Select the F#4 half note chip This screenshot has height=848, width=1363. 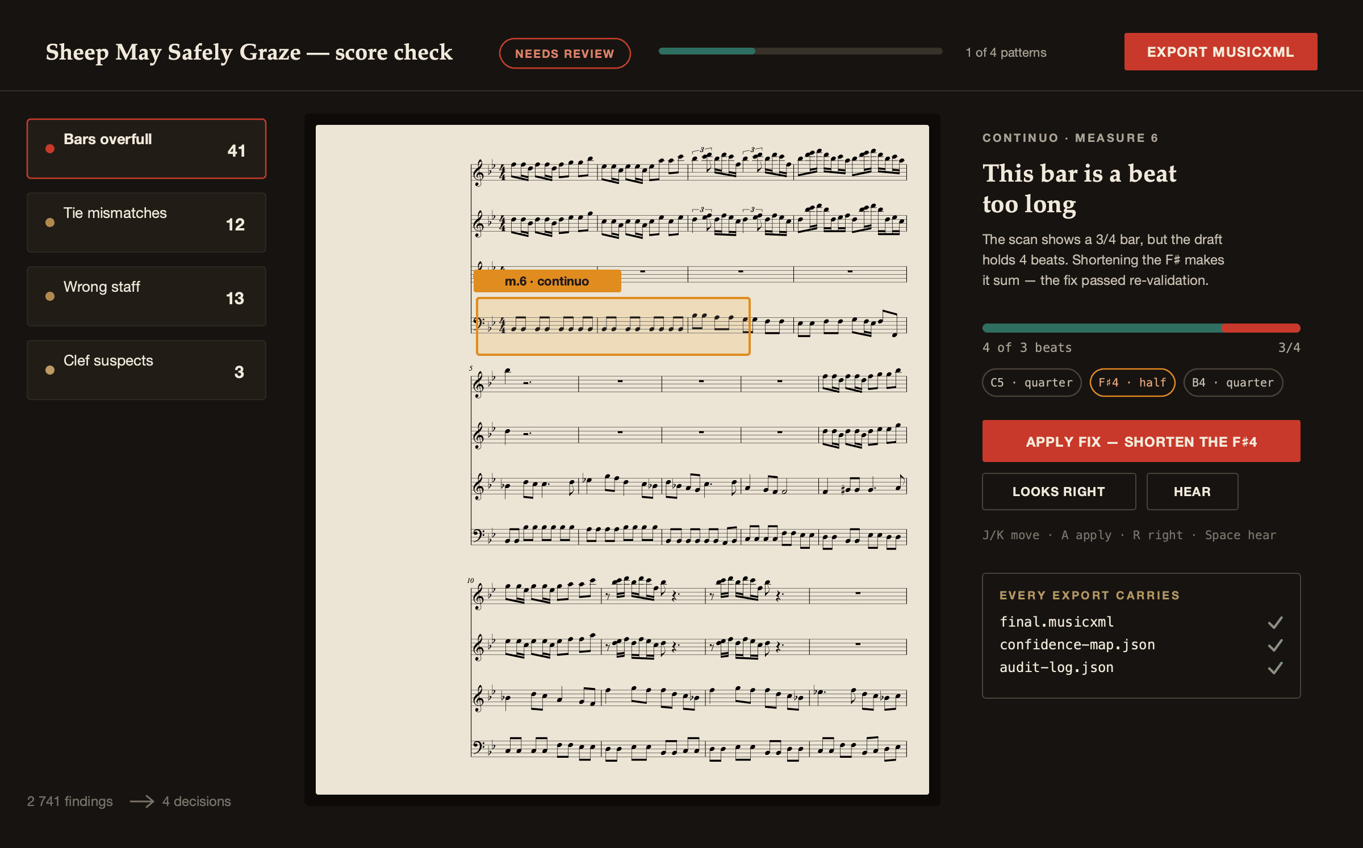[x=1132, y=383]
